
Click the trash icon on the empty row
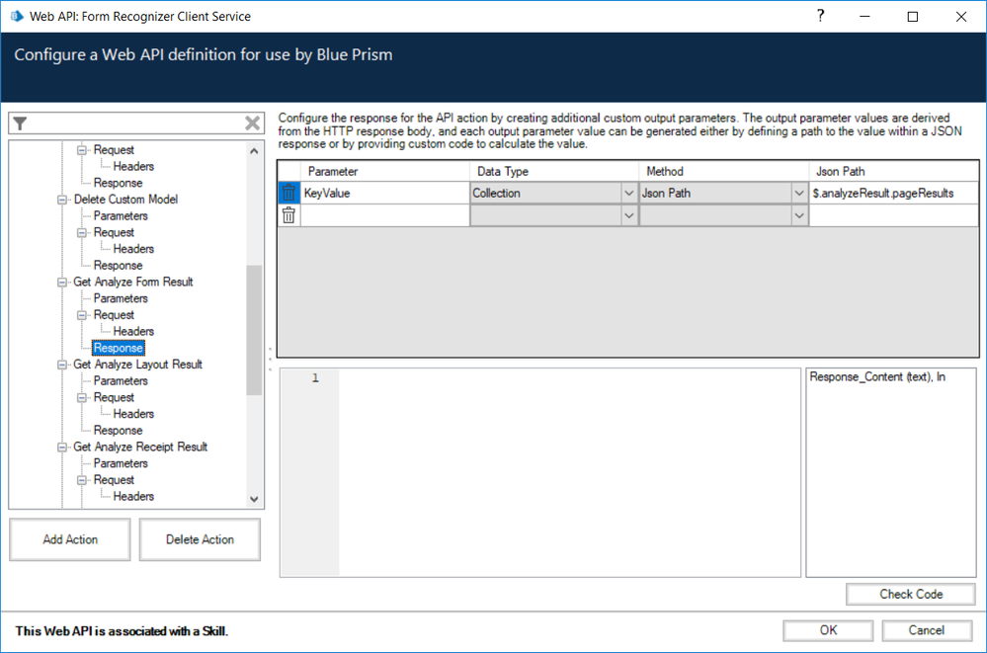288,215
